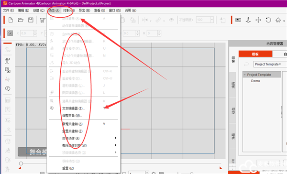Save project using the floppy disk icon
Viewport: 287px width, 174px height.
31,20
